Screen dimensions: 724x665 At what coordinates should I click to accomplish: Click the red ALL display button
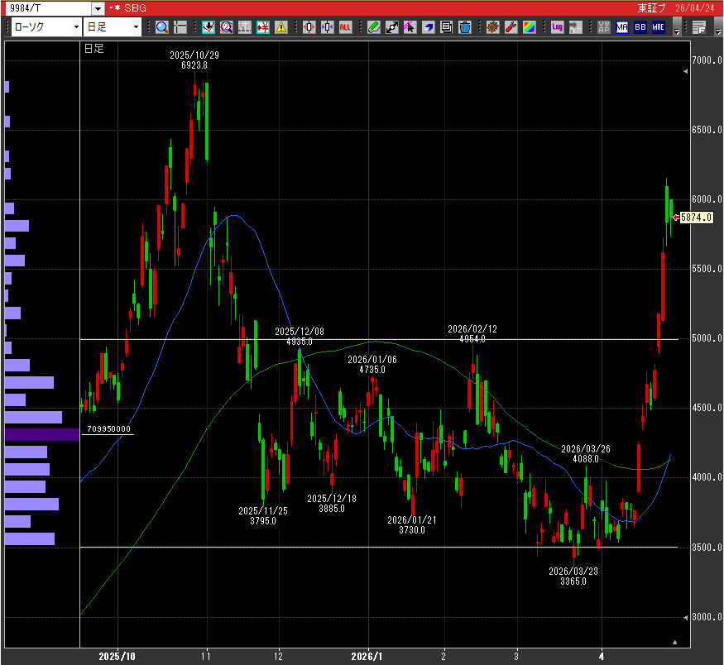pos(345,27)
